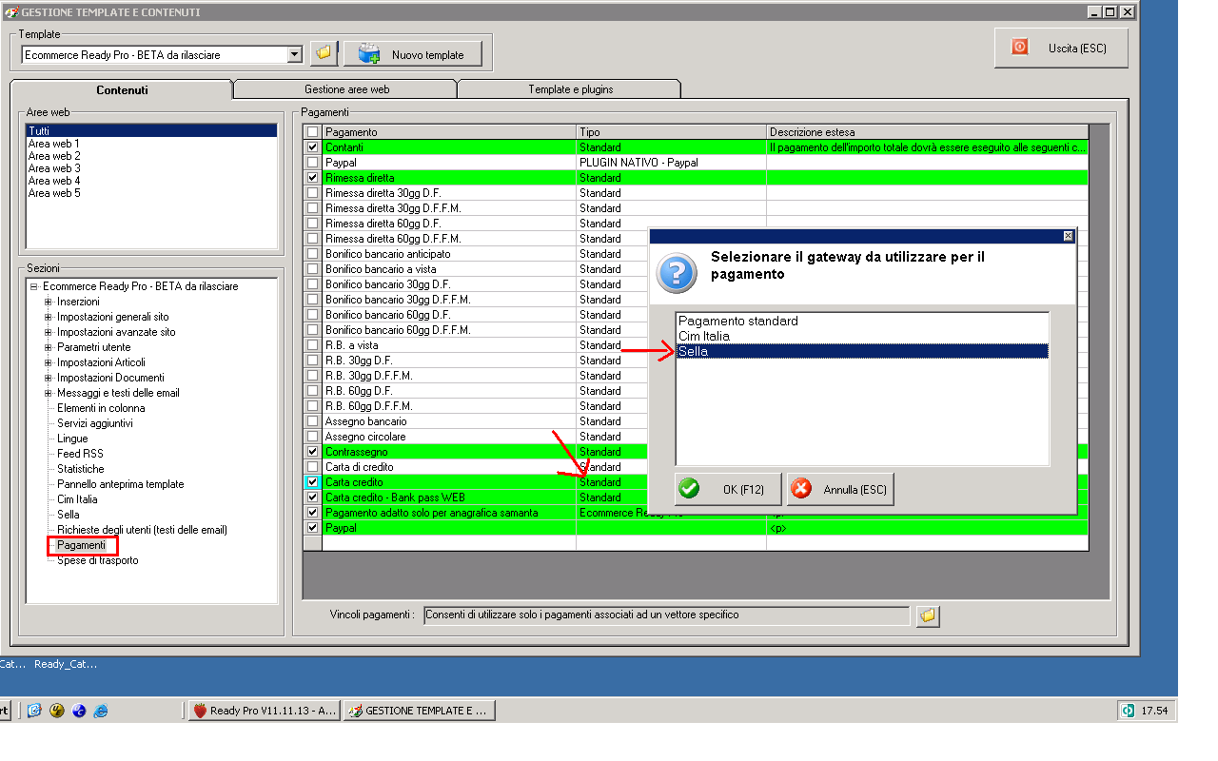Click the GESTIONE TEMPLATE E… taskbar button
This screenshot has width=1218, height=761.
(x=419, y=711)
